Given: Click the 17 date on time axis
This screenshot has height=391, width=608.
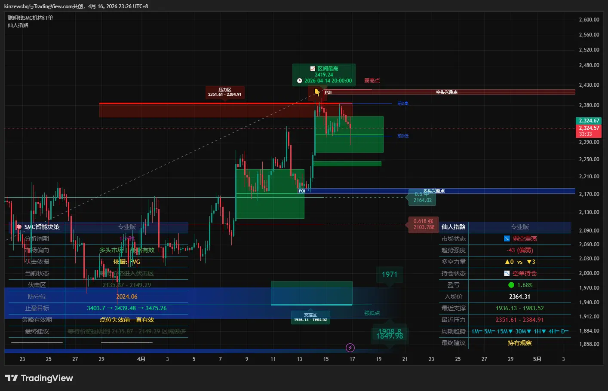Looking at the screenshot, I should tap(352, 359).
